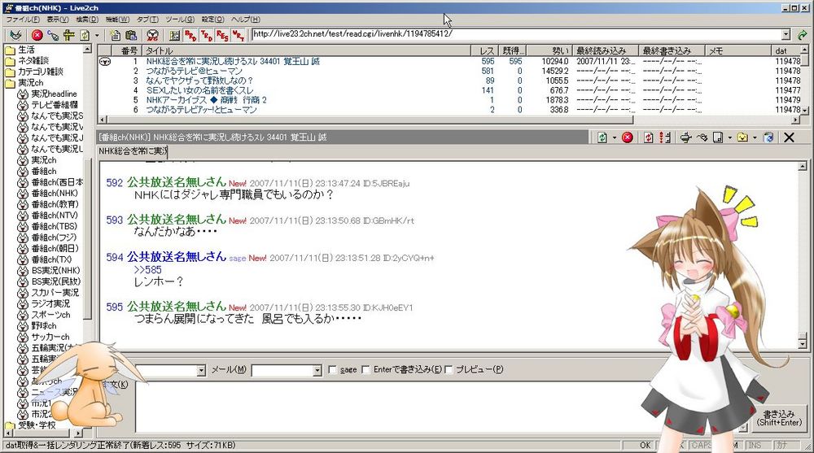
Task: Click the bird logo icon at toolbar left
Action: (15, 35)
